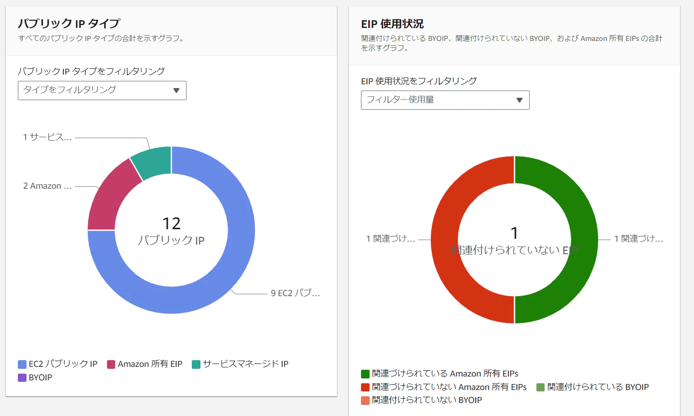Click the '9 EC2 パブ…' chart label
The image size is (694, 416).
pyautogui.click(x=295, y=293)
